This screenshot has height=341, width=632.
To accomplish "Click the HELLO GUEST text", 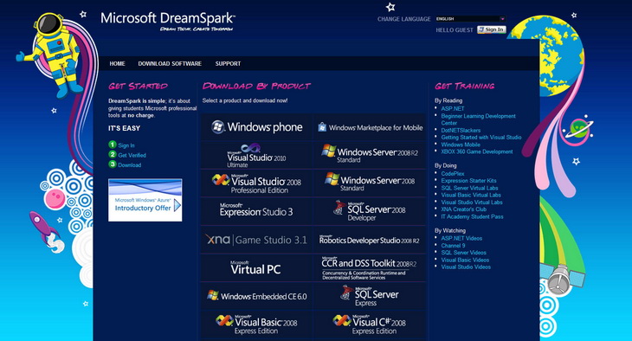I will [455, 29].
